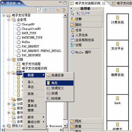Select the 业务规则任务 palette tool
The height and width of the screenshot is (132, 132).
[82, 40]
